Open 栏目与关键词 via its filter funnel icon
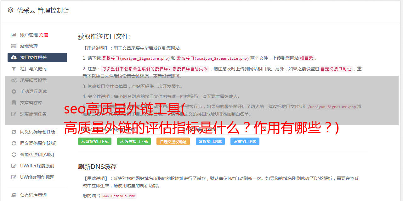 pos(14,69)
